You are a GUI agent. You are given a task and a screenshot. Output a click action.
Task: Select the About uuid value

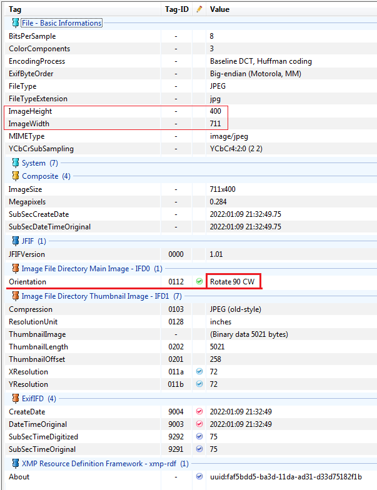(286, 477)
